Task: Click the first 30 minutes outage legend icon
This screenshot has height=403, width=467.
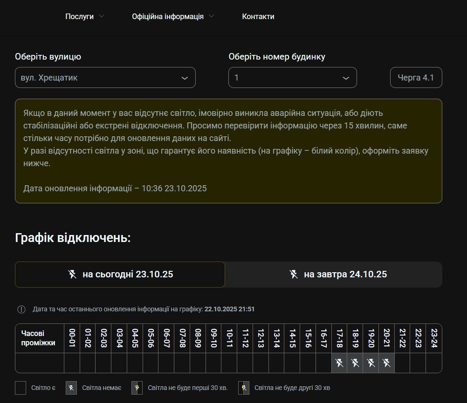Action: coord(137,388)
